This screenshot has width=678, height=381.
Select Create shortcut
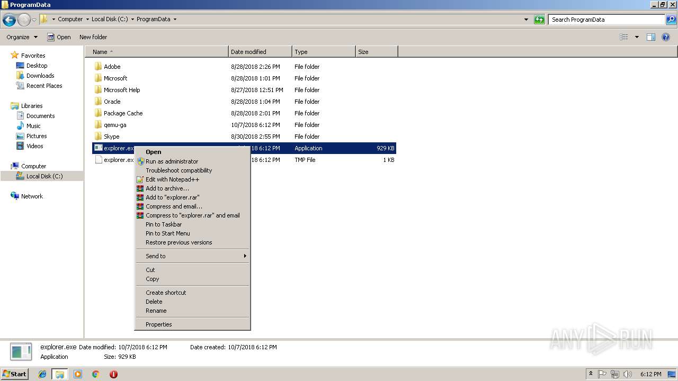tap(192, 293)
